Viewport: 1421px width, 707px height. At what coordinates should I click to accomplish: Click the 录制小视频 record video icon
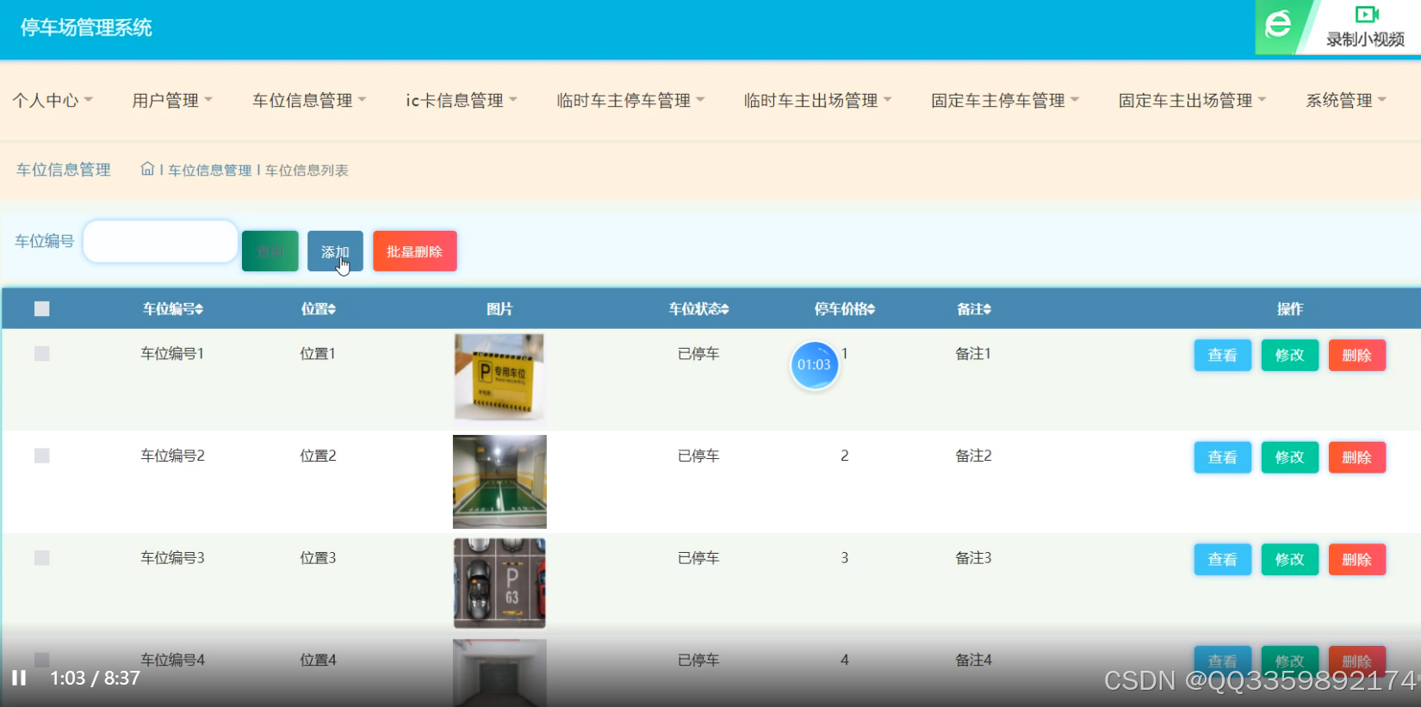(1367, 15)
